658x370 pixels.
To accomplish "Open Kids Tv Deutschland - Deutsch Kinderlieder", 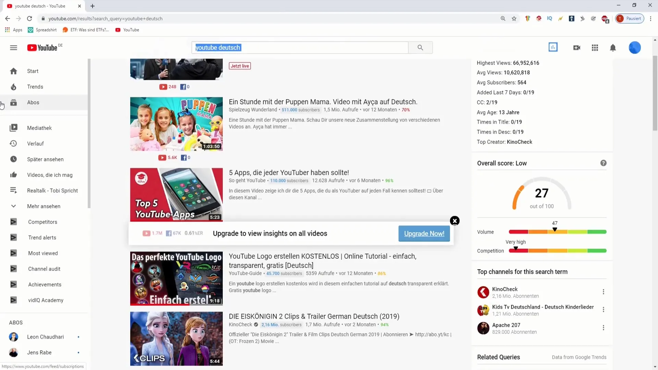I will point(543,307).
